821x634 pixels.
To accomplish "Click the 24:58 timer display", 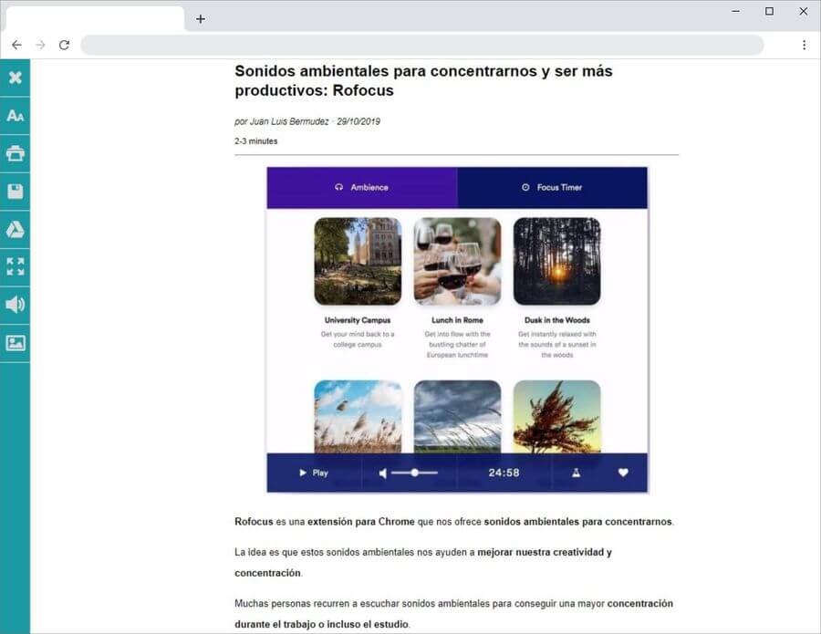I will (x=504, y=473).
